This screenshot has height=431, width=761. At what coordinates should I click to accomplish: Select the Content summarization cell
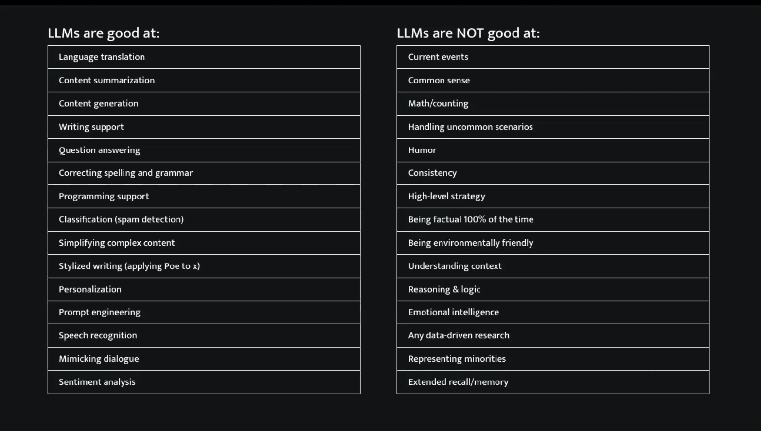(x=107, y=80)
